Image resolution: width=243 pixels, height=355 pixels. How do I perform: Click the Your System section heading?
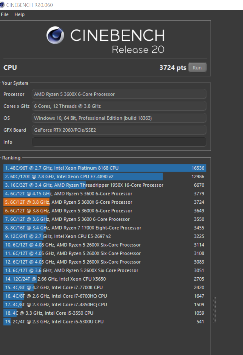point(15,83)
